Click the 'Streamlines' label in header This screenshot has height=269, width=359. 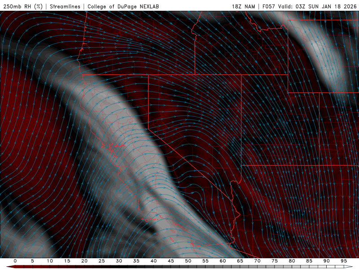(x=65, y=6)
